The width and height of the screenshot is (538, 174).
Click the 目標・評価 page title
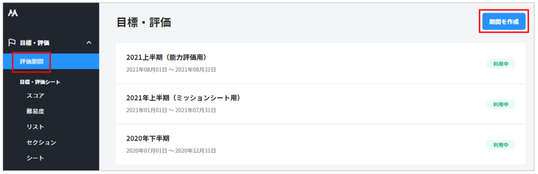tap(144, 23)
